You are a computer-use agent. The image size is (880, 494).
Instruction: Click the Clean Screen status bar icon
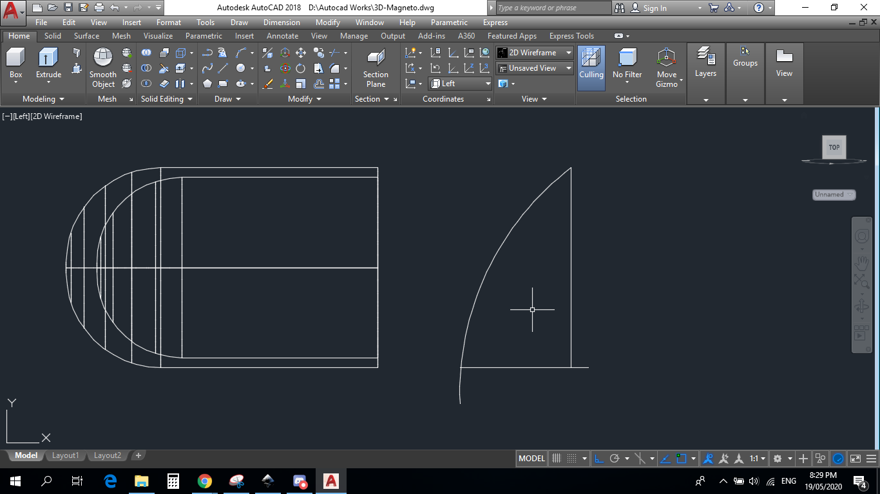pos(856,459)
